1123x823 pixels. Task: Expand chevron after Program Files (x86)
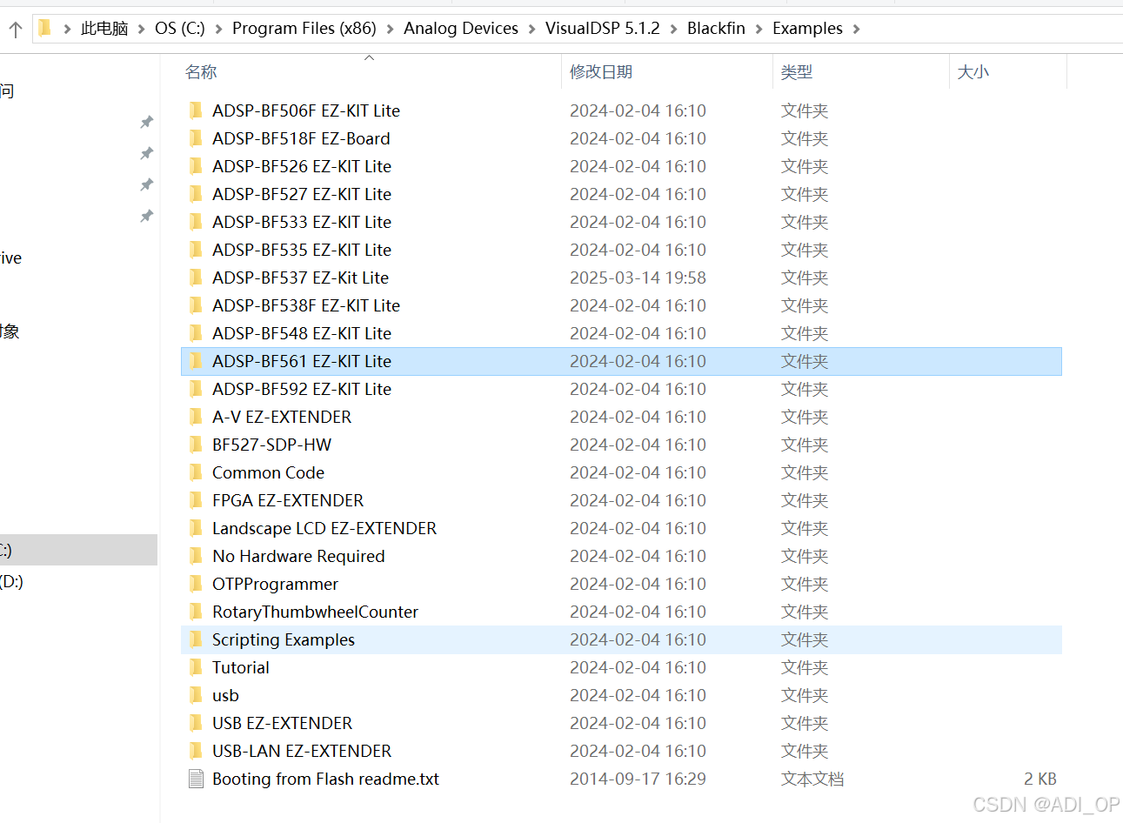390,29
